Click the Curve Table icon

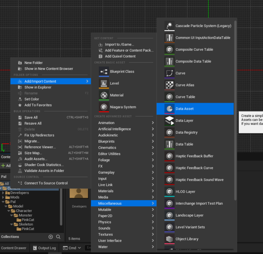tap(169, 97)
